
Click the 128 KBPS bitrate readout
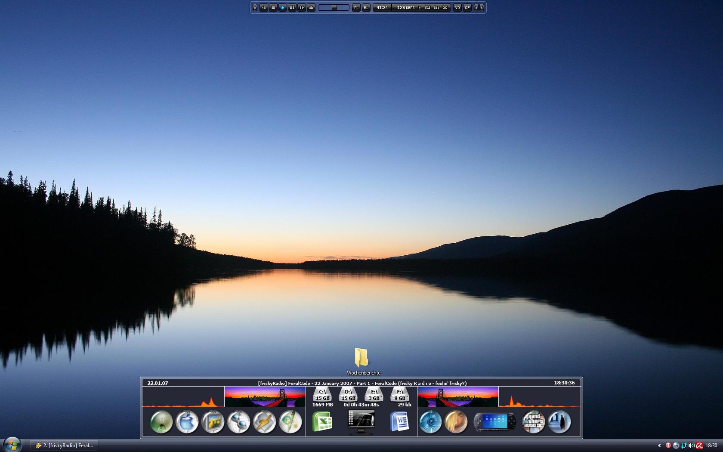click(406, 8)
